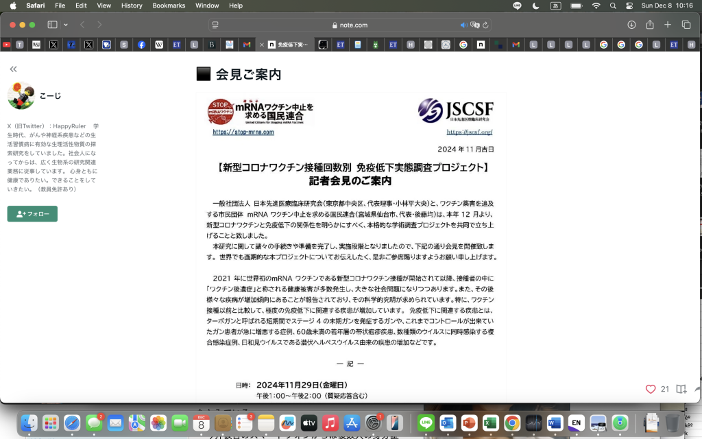Share the page using the Share icon
Image resolution: width=702 pixels, height=439 pixels.
[x=649, y=23]
